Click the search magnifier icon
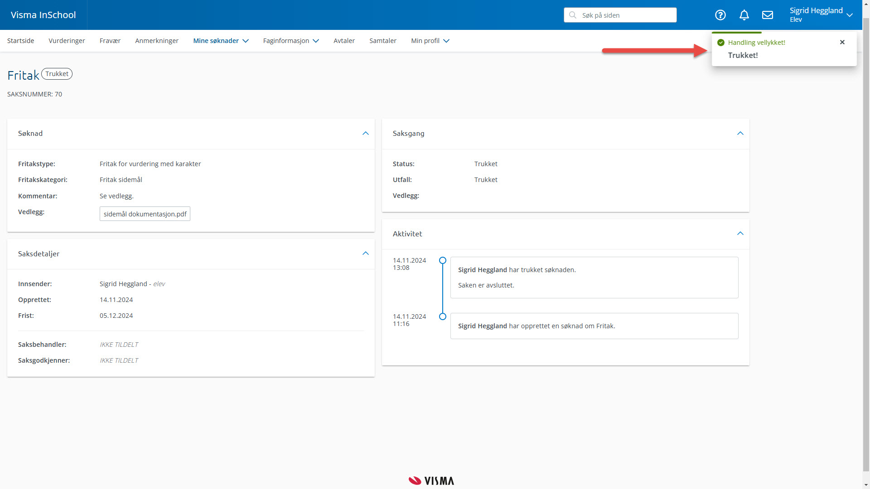Image resolution: width=870 pixels, height=489 pixels. (x=573, y=15)
